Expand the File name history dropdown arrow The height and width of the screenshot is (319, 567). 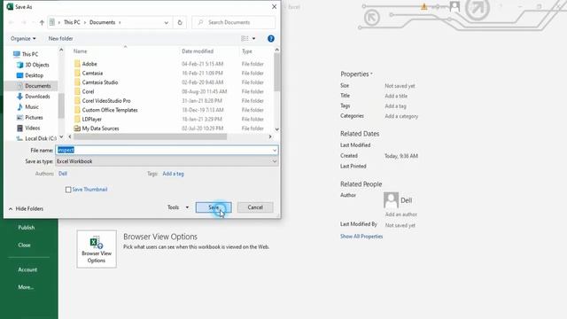pos(275,150)
